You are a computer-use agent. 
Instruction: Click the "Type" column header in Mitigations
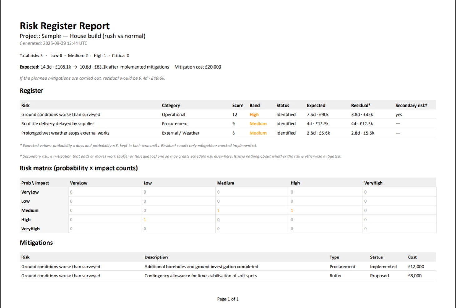tap(334, 257)
